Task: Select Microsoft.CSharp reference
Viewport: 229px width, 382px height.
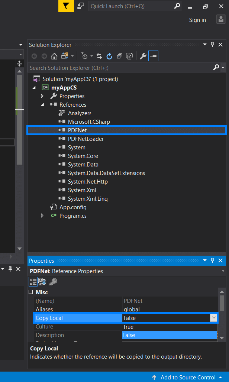Action: 89,122
